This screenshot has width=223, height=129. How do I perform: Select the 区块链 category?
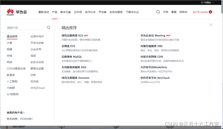tap(35, 81)
